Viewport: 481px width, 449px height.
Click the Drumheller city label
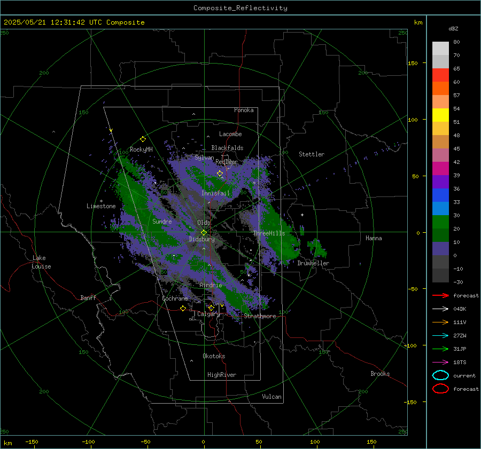pyautogui.click(x=313, y=263)
